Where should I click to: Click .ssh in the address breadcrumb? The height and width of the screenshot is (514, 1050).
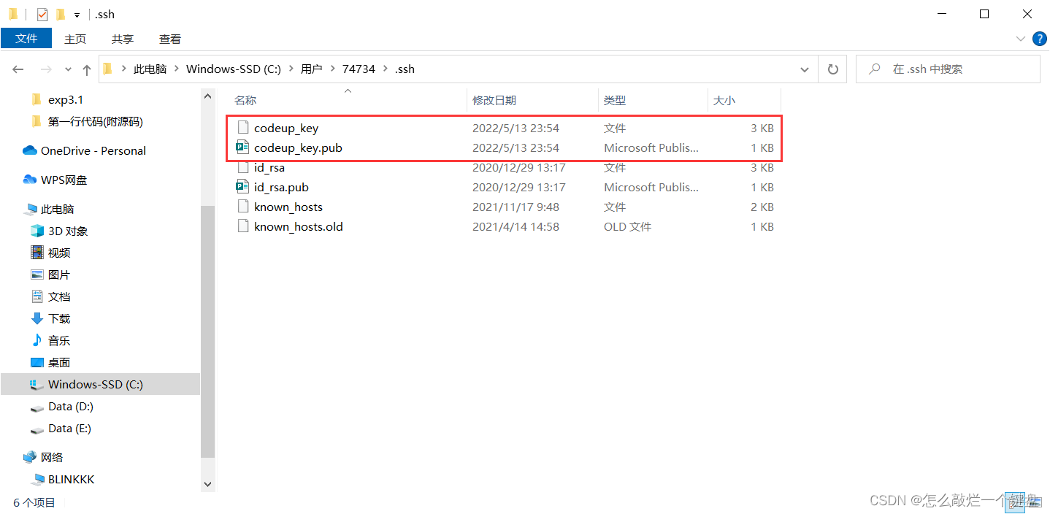pyautogui.click(x=404, y=69)
